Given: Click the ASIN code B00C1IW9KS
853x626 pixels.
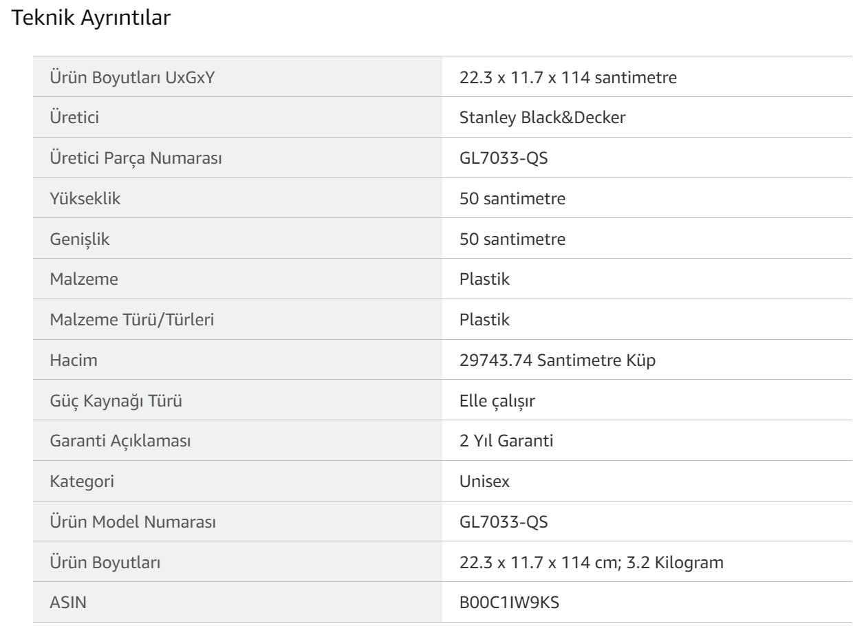Looking at the screenshot, I should click(x=510, y=603).
